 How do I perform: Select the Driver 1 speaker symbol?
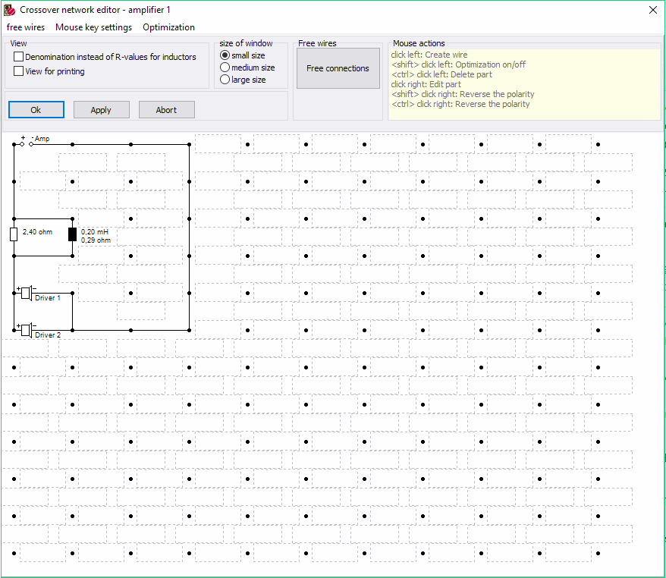pyautogui.click(x=26, y=293)
